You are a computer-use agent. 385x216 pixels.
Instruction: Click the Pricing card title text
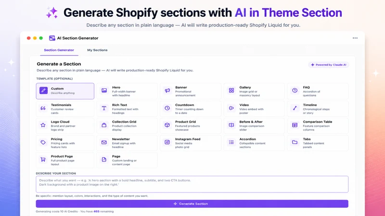tap(56, 139)
